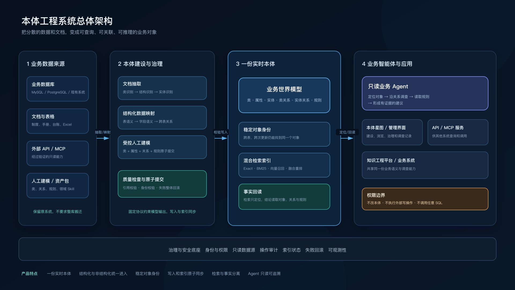Click 操作审计 in the bottom bar
This screenshot has height=290, width=515.
269,250
